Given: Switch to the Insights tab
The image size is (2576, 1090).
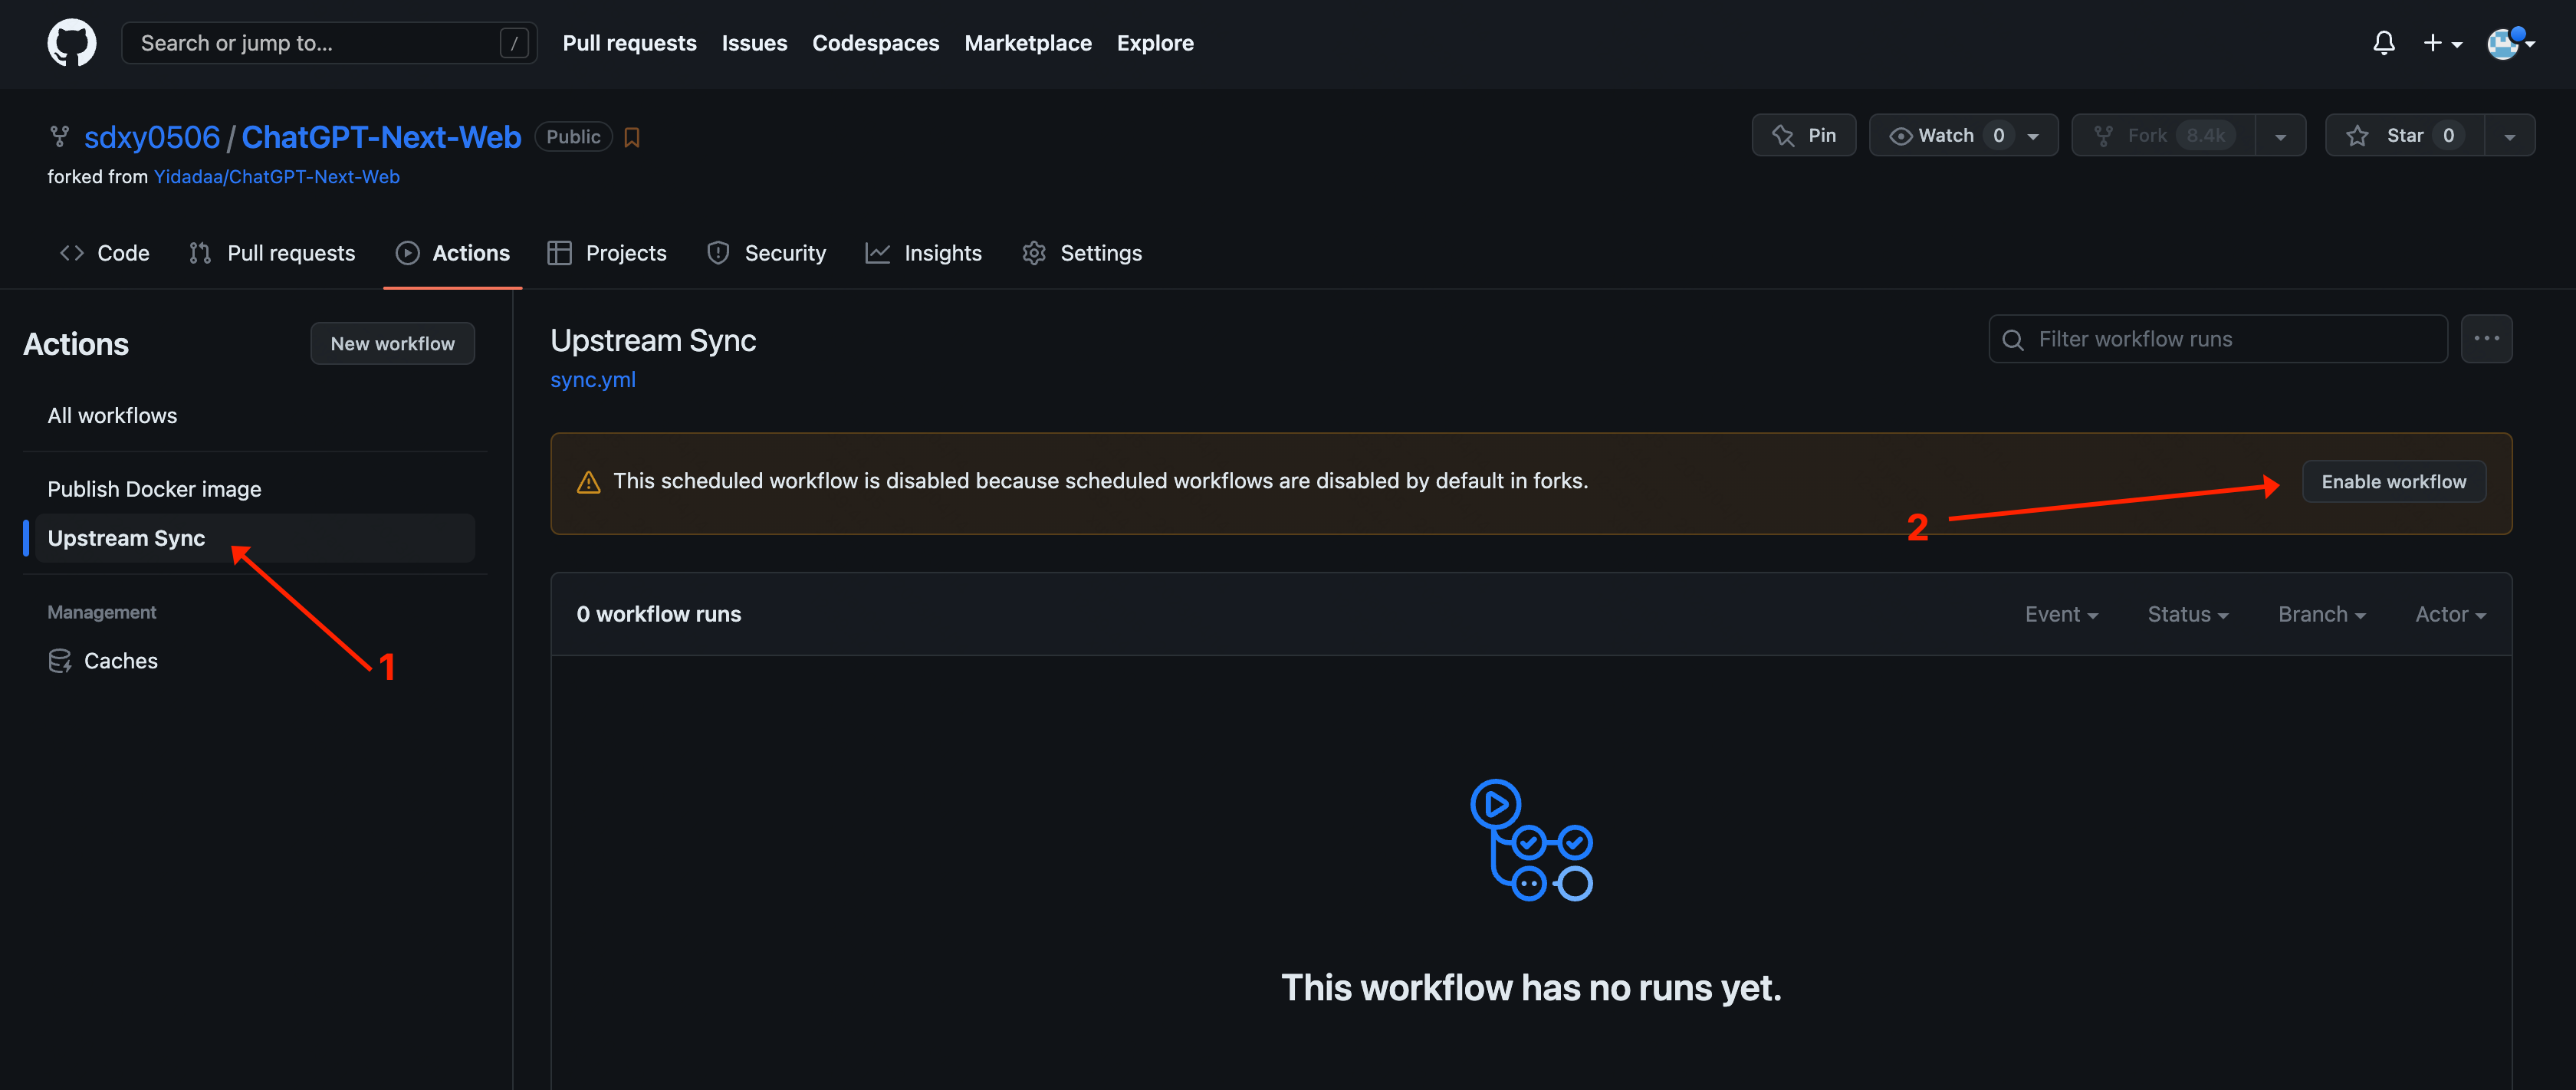Looking at the screenshot, I should [x=924, y=253].
